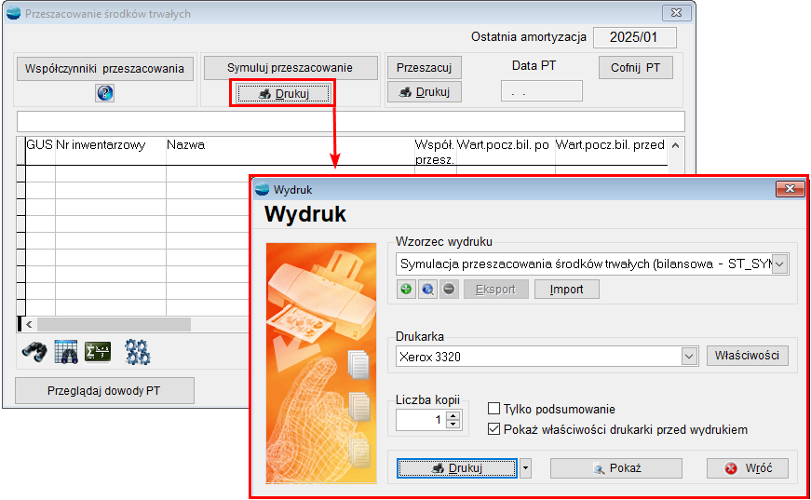
Task: Open the green sum calculator icon
Action: click(98, 352)
